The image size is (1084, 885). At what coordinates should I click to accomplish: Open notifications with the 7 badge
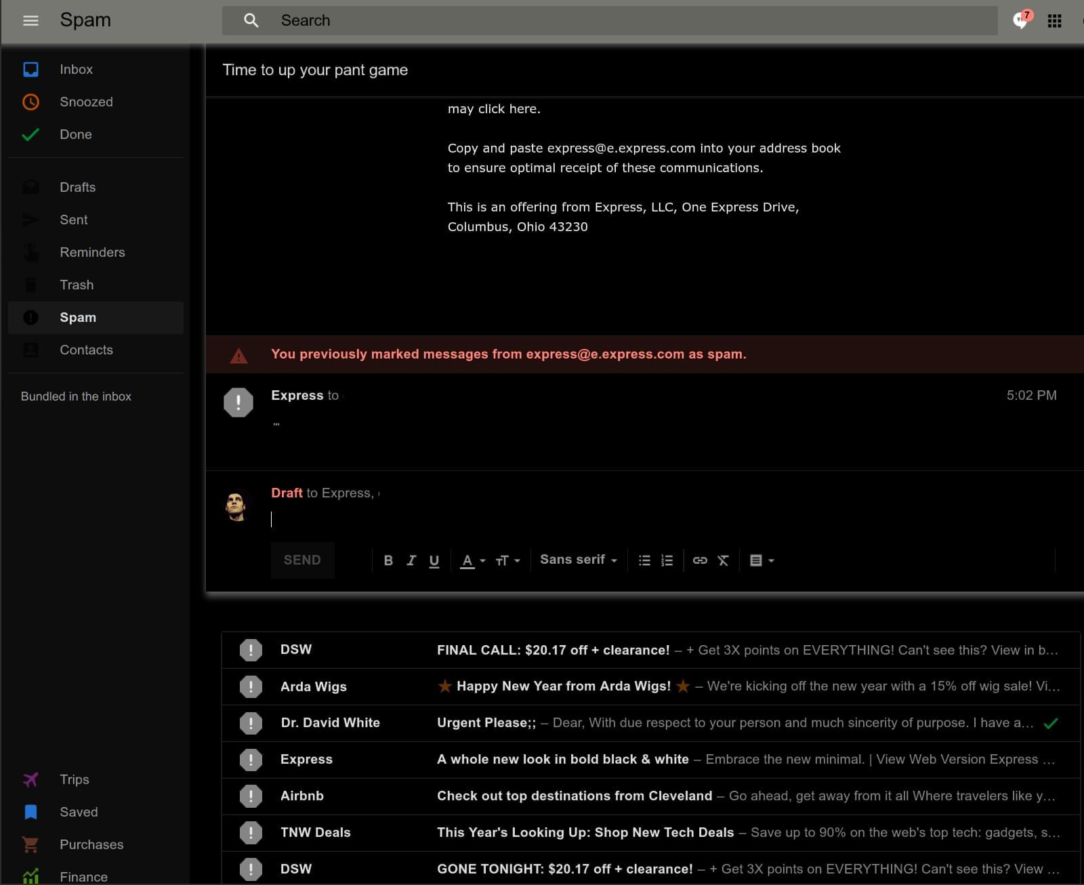tap(1022, 20)
